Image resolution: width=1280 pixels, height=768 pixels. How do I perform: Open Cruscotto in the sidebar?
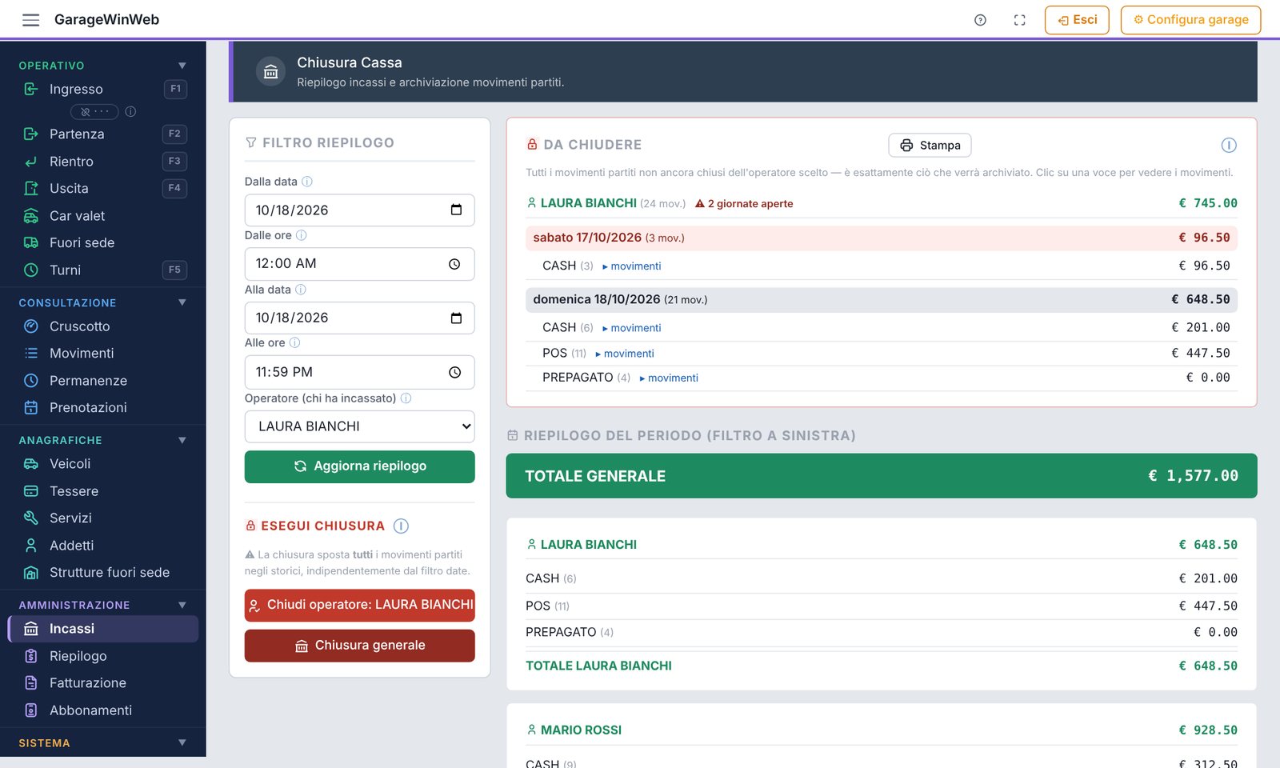[103, 326]
